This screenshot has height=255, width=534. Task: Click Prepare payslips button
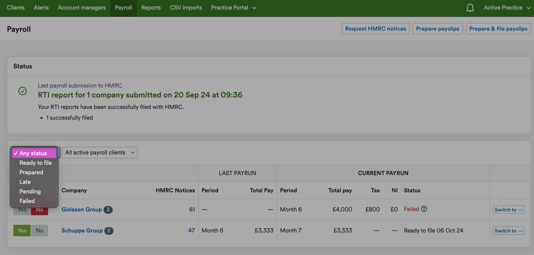(438, 29)
